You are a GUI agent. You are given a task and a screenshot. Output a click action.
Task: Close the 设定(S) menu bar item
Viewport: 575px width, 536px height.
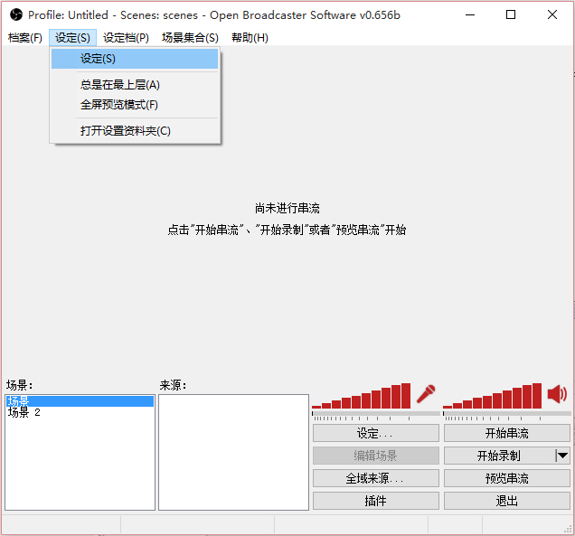pyautogui.click(x=72, y=37)
